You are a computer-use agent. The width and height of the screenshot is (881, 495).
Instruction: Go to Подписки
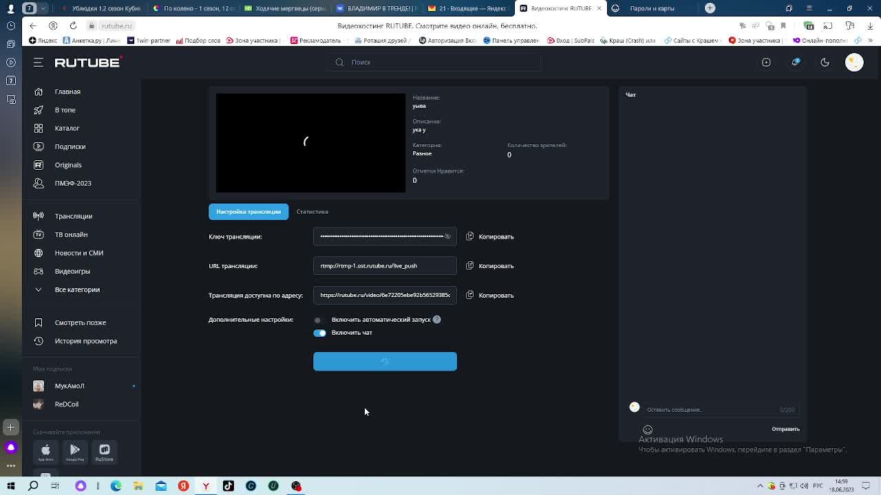(70, 146)
